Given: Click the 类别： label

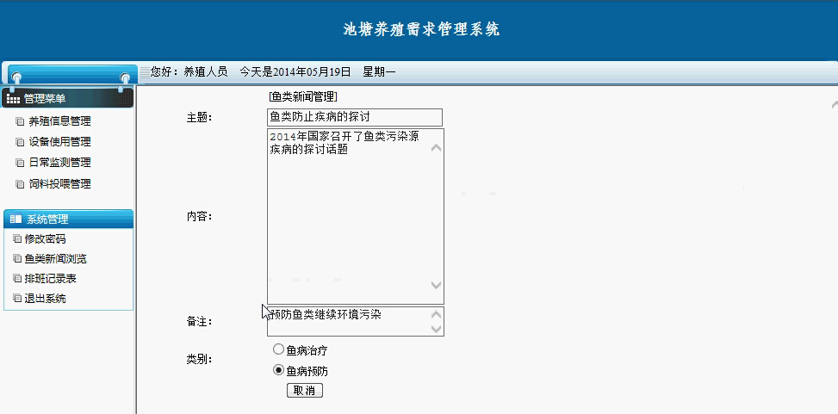Looking at the screenshot, I should 199,360.
